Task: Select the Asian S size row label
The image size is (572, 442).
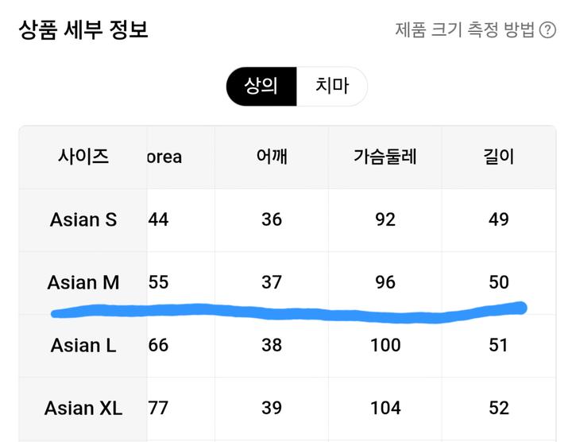Action: pyautogui.click(x=83, y=219)
